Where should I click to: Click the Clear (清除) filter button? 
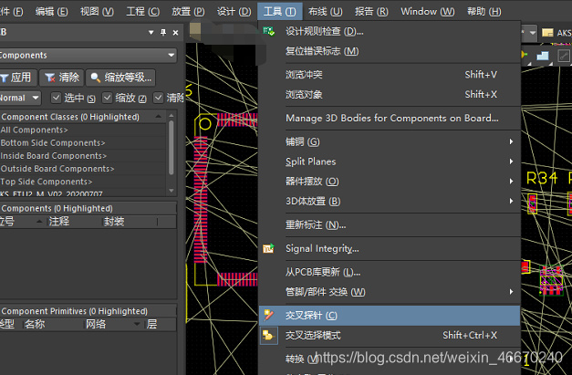pos(61,78)
